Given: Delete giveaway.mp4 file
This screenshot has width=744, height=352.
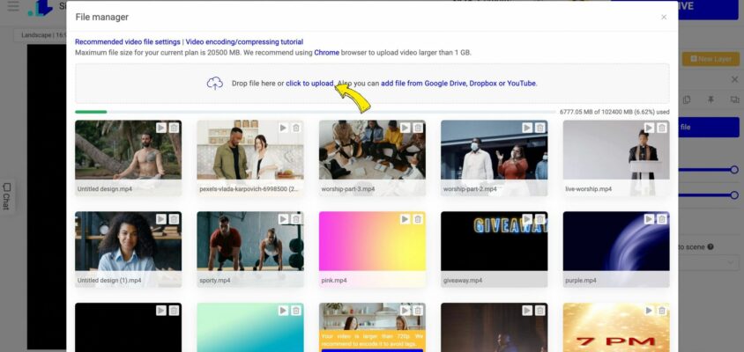Looking at the screenshot, I should point(540,219).
